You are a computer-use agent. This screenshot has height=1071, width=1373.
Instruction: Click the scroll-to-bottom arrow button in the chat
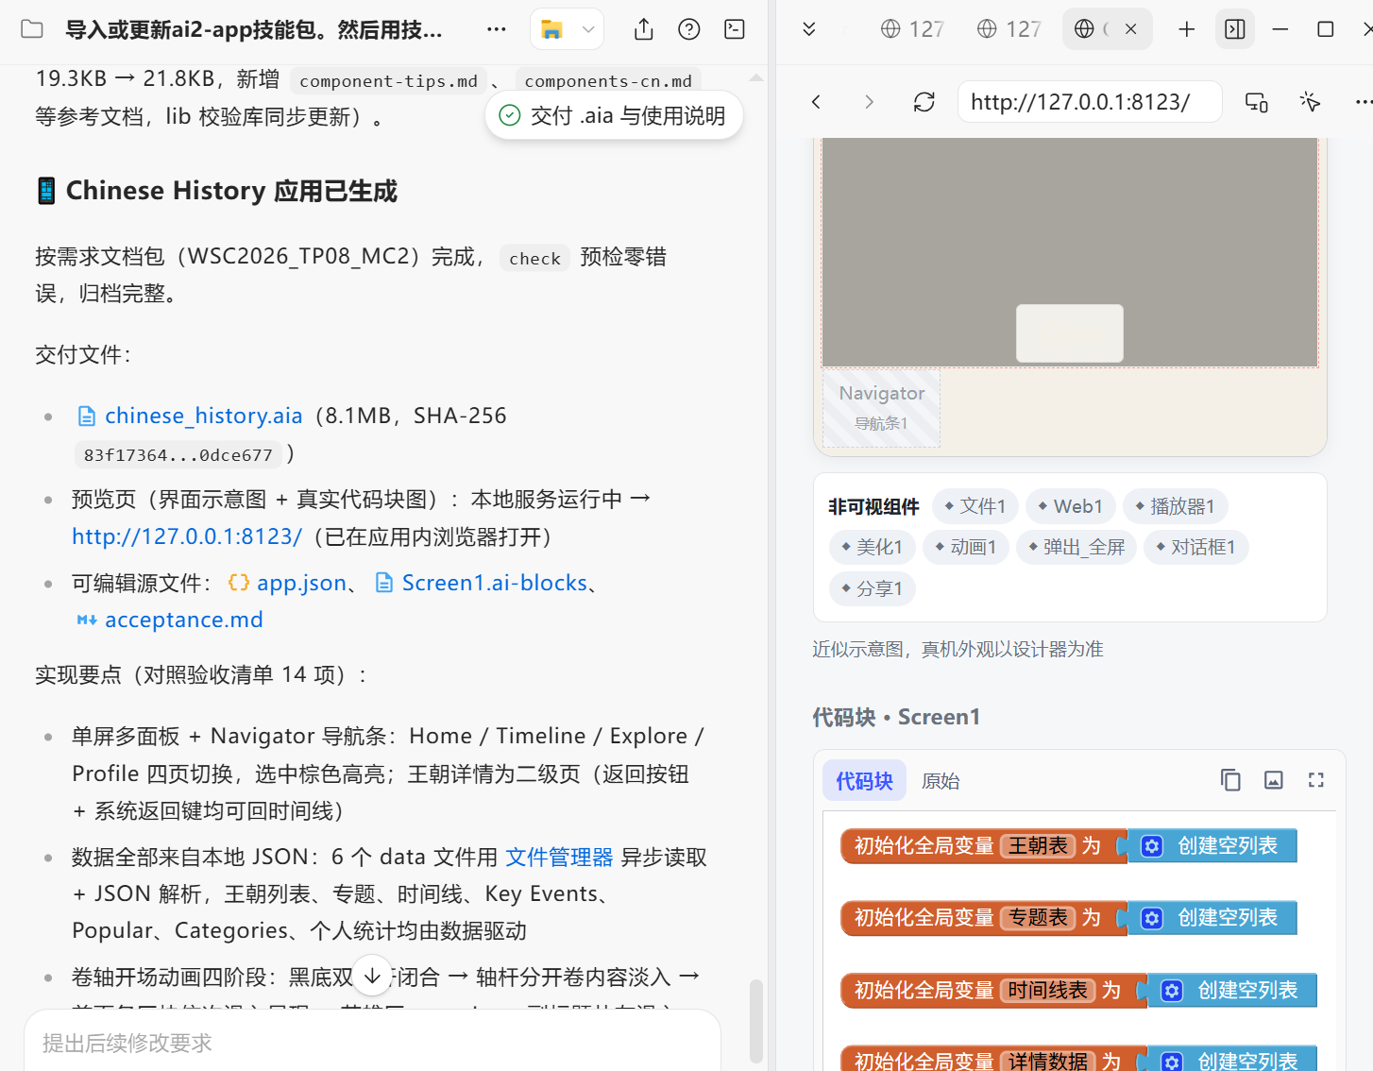coord(372,976)
